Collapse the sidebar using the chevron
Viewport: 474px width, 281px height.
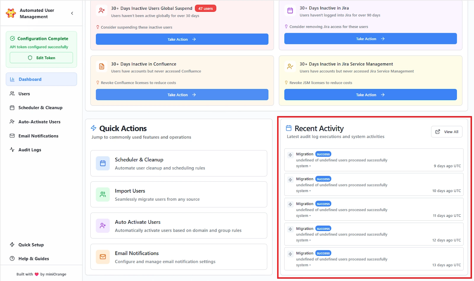[72, 13]
